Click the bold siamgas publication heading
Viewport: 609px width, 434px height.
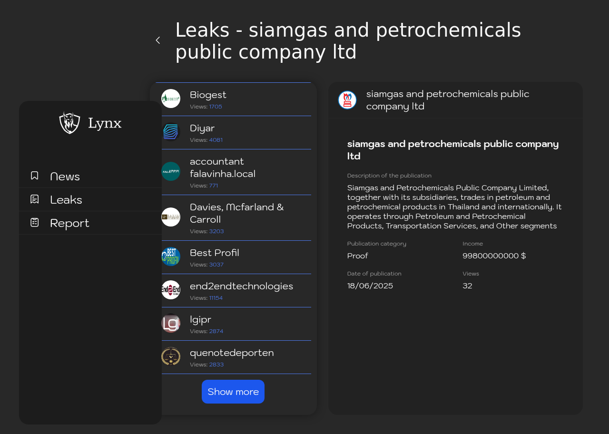[x=453, y=150]
